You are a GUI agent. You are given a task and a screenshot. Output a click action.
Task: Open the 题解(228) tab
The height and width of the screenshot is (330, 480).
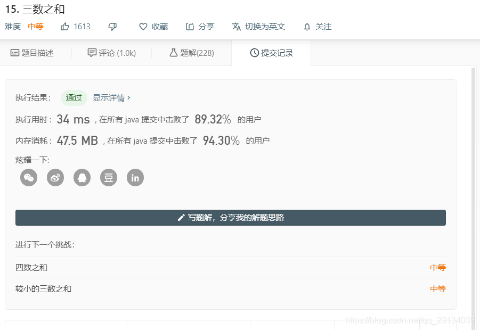point(192,53)
